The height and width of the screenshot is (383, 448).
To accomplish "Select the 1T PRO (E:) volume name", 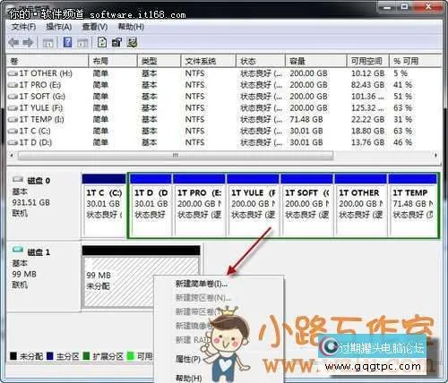I will [40, 85].
